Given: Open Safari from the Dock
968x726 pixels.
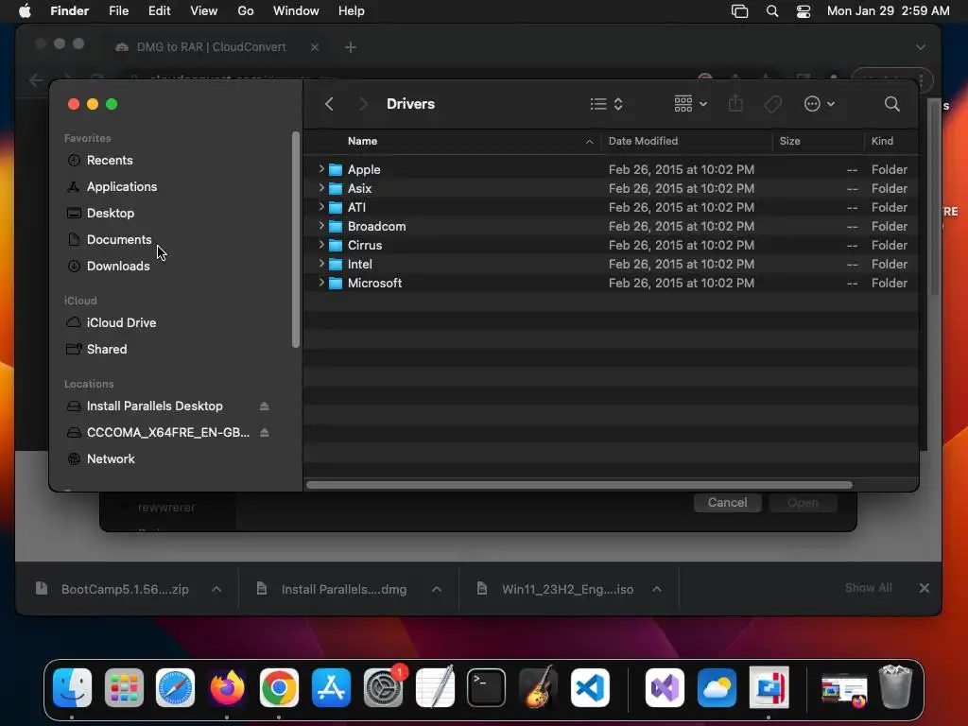Looking at the screenshot, I should coord(175,687).
